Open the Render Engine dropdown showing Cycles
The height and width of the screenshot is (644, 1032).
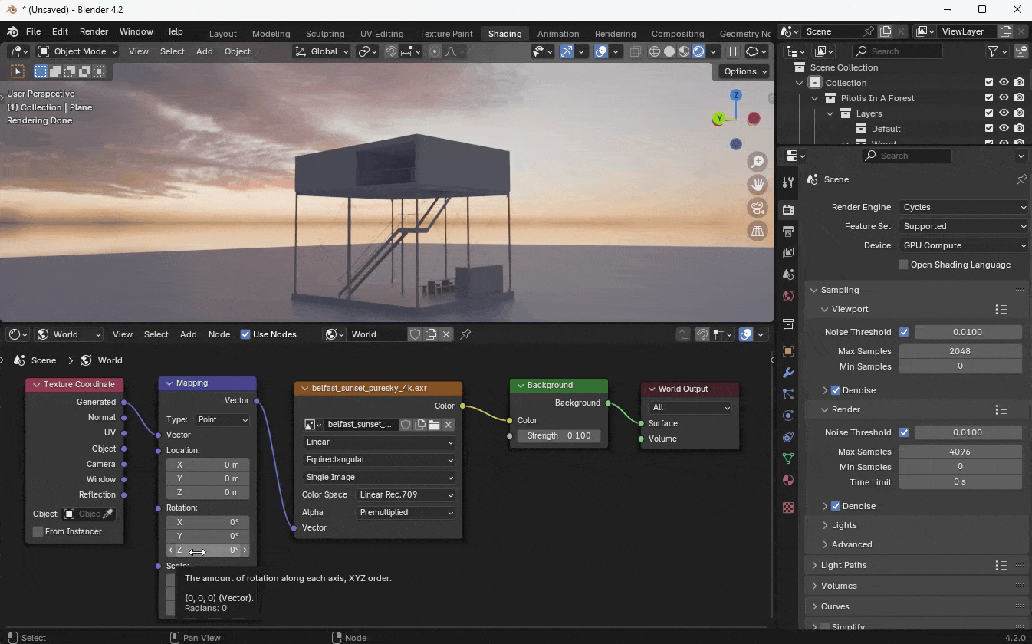click(x=964, y=207)
